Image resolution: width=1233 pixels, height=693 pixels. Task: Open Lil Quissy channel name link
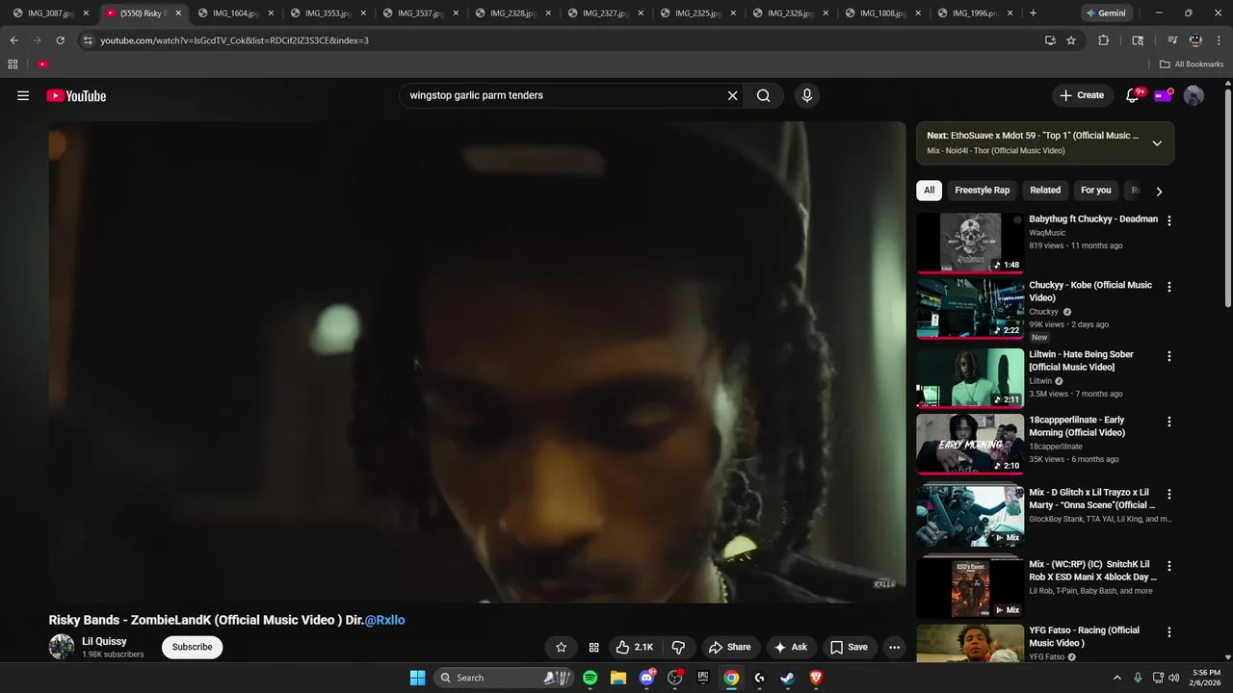(x=104, y=641)
